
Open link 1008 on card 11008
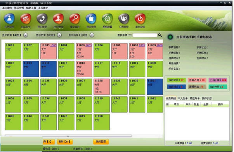tap(142, 45)
